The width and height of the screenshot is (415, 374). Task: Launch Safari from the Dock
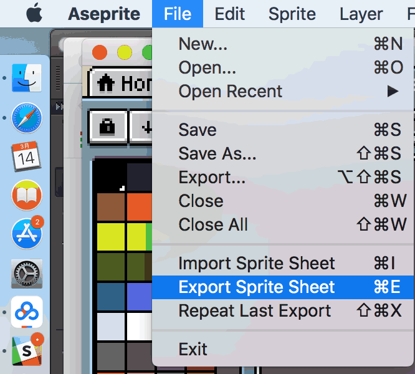click(x=27, y=118)
